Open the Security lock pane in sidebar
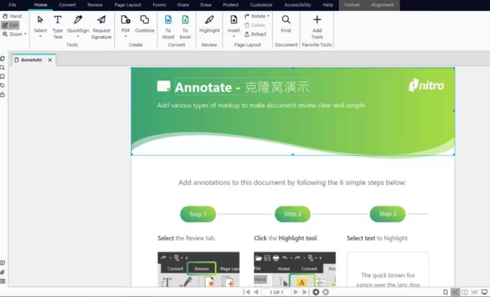This screenshot has height=297, width=490. [2, 94]
